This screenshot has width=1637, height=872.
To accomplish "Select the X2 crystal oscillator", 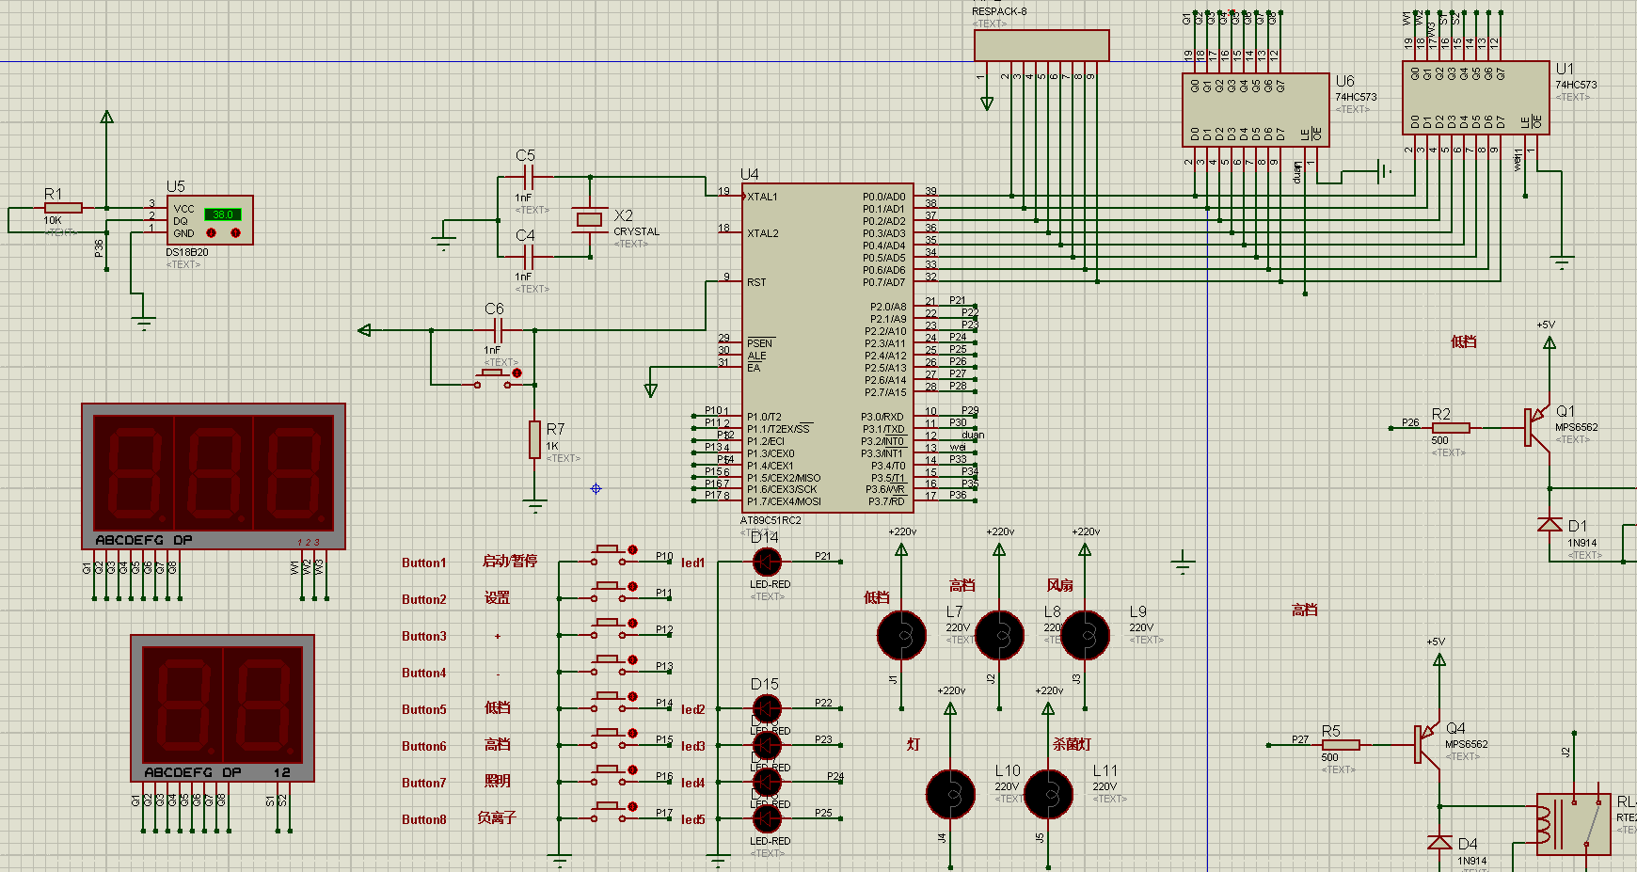I will click(590, 219).
